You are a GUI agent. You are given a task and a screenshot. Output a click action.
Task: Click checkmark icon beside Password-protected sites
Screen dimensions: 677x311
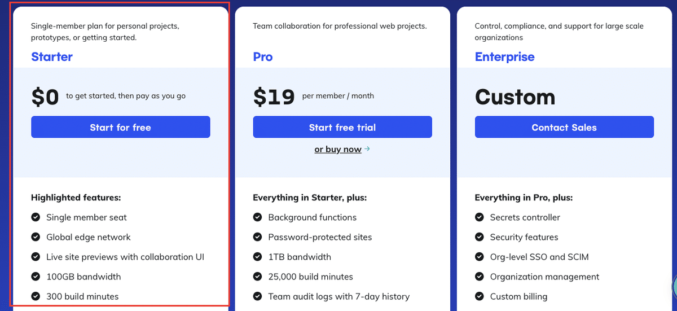257,237
